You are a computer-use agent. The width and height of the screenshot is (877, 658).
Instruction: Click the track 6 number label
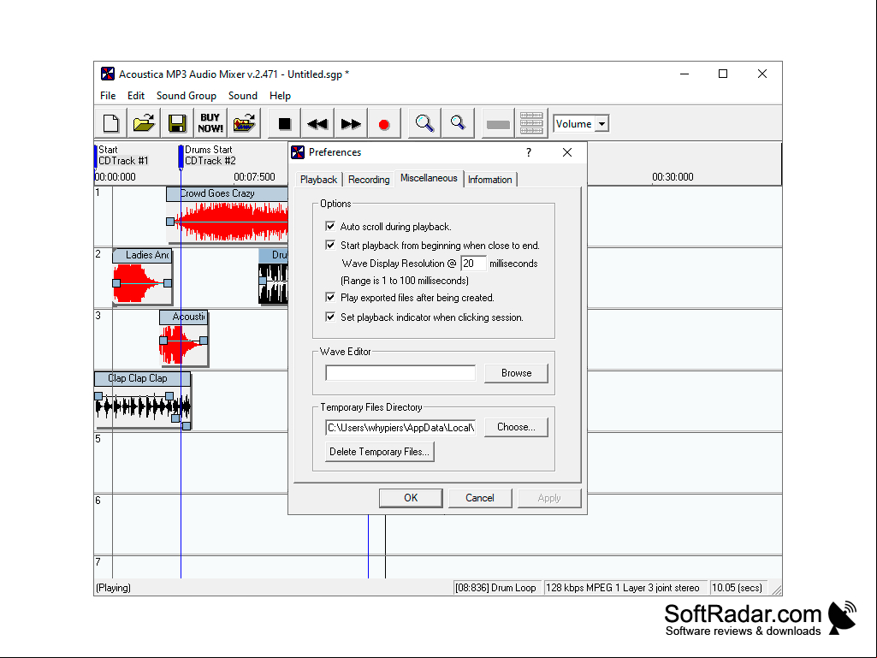click(98, 501)
